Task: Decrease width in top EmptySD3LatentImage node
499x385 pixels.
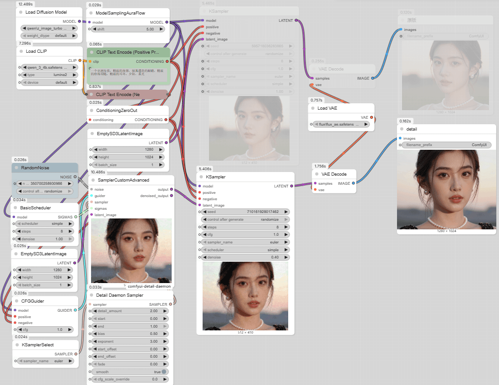Action: click(95, 149)
